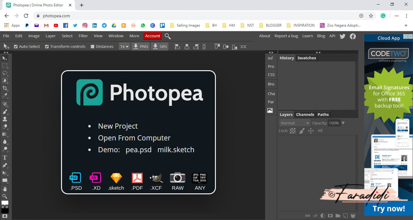Select the Crop tool
Screen dimensions: 413x220
click(x=5, y=88)
